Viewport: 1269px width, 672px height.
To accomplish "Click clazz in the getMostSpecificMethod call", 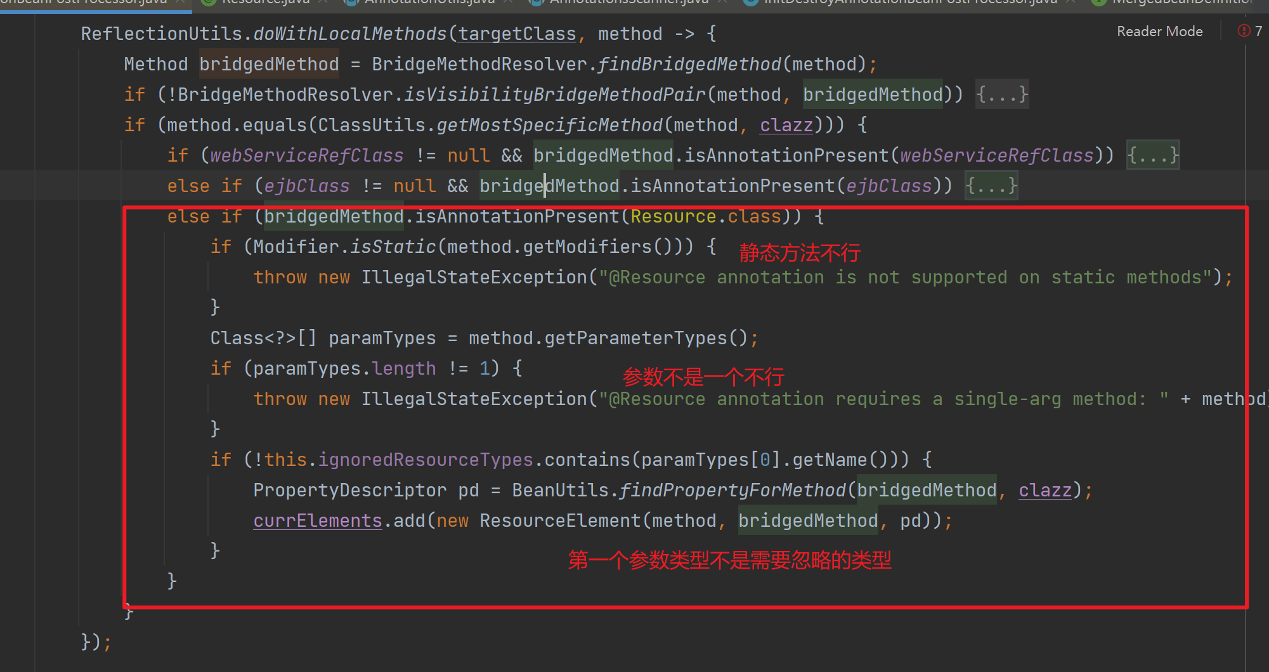I will pos(786,125).
